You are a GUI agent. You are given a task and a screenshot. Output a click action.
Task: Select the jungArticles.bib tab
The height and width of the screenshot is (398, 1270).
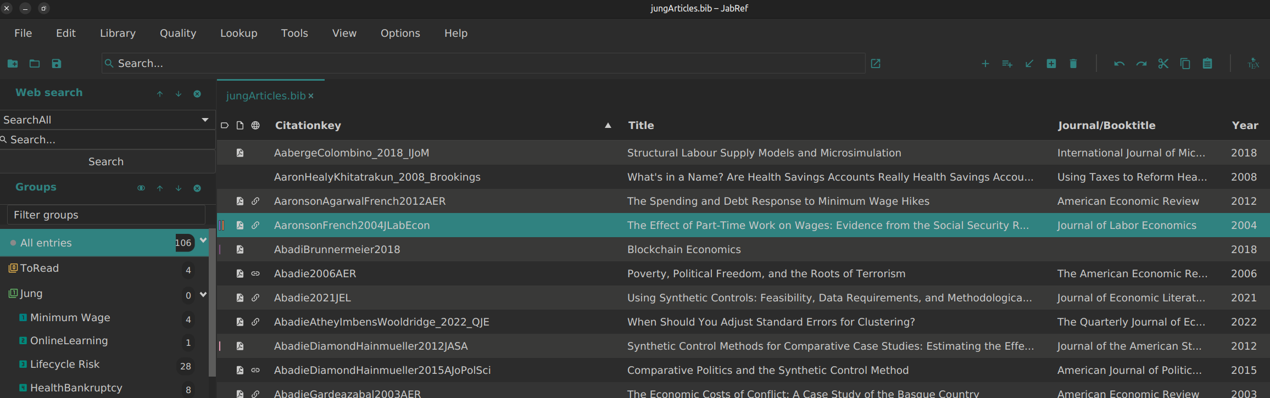[x=265, y=96]
